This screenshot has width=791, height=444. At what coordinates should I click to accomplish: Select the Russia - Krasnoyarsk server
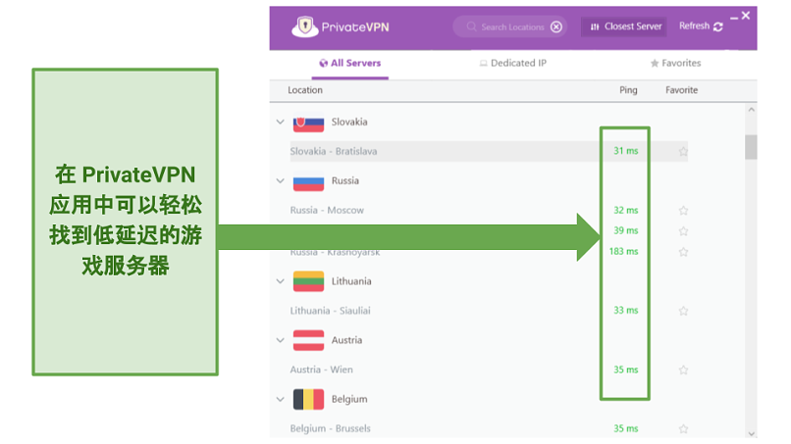(335, 252)
